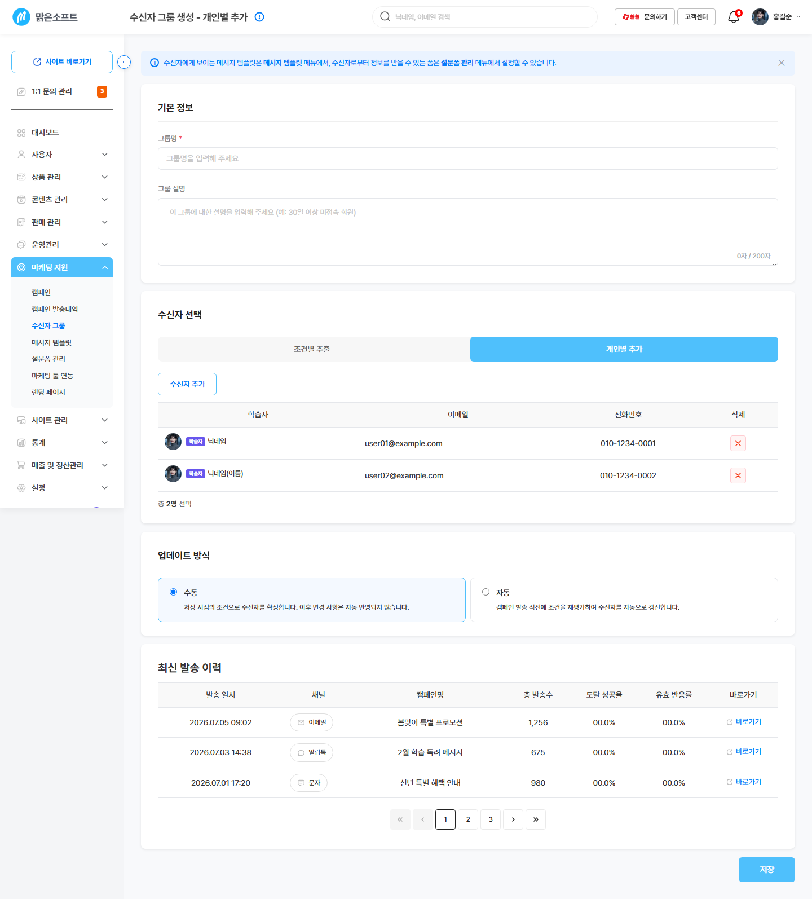This screenshot has width=812, height=899.
Task: Select the 수동 update method radio
Action: tap(174, 592)
